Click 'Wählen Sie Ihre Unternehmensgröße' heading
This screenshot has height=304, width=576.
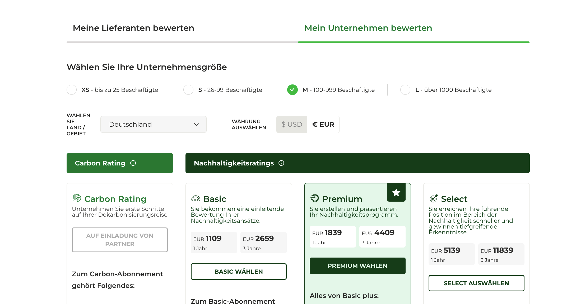click(147, 67)
